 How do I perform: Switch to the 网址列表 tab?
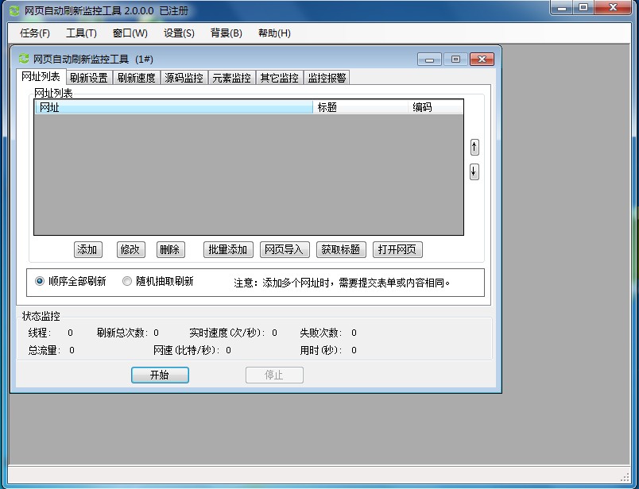click(41, 76)
